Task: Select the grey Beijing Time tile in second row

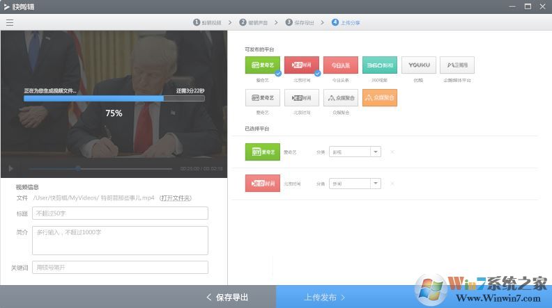Action: [302, 97]
